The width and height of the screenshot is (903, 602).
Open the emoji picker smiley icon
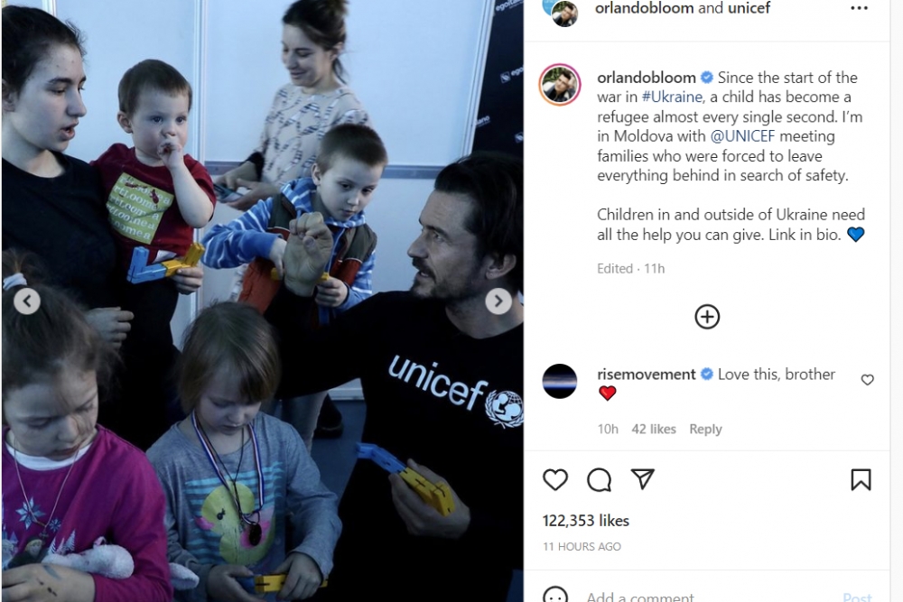click(555, 596)
